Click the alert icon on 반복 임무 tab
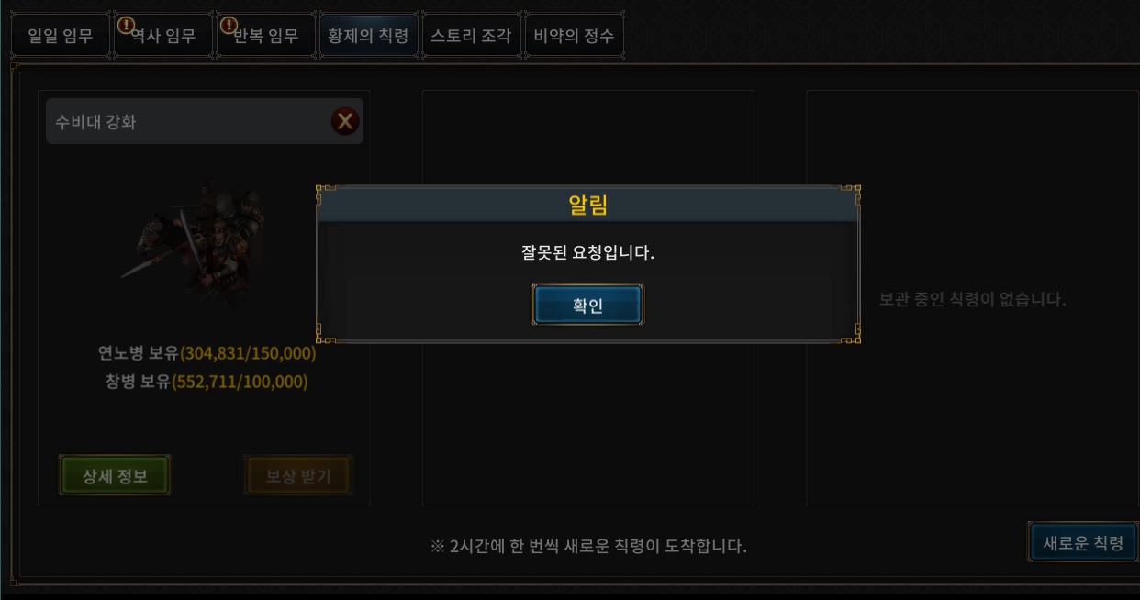The width and height of the screenshot is (1140, 600). 229,24
